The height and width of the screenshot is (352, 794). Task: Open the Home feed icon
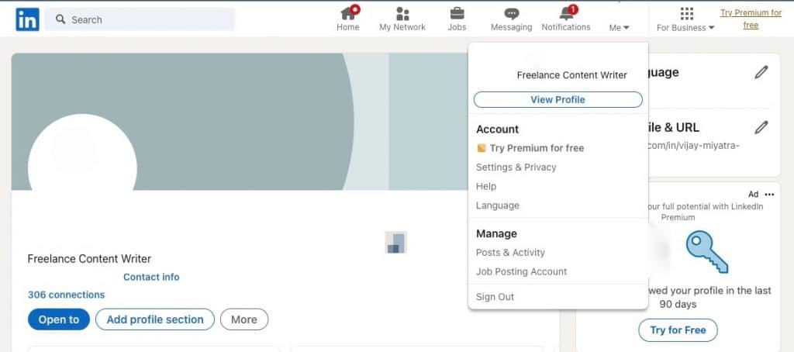348,12
